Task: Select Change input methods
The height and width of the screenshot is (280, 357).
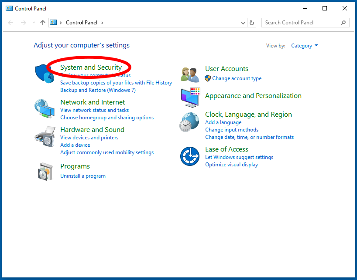Action: coord(232,130)
